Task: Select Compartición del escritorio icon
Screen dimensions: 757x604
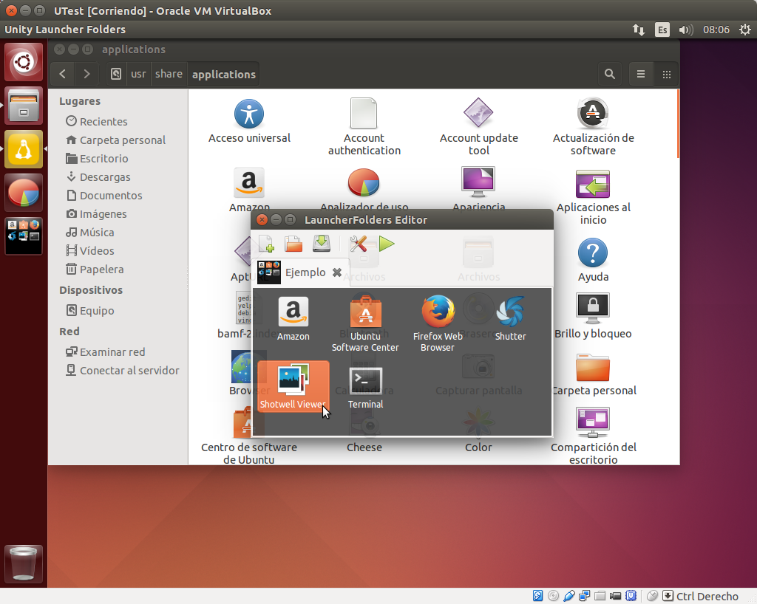Action: [594, 436]
